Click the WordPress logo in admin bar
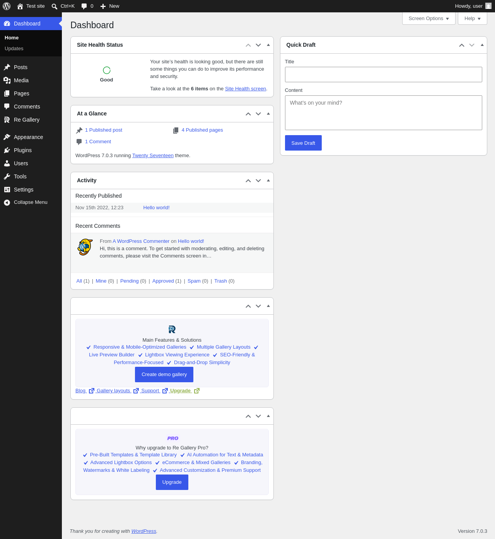This screenshot has height=539, width=495. (x=7, y=6)
